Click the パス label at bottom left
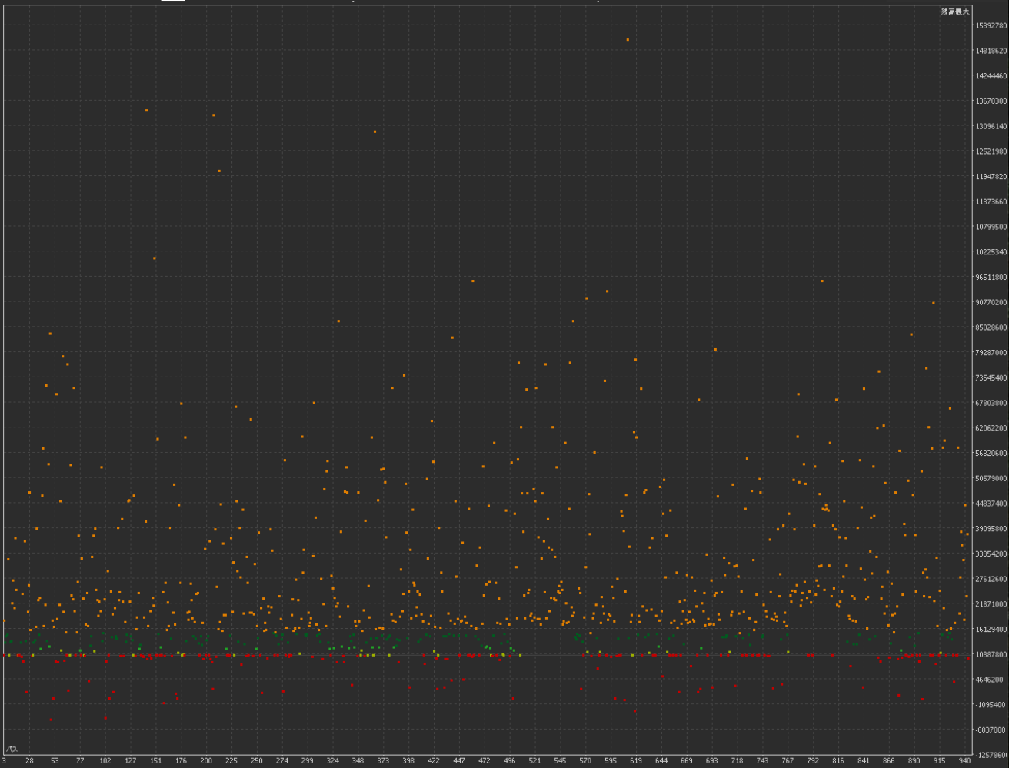Screen dimensions: 1009x768 pyautogui.click(x=12, y=748)
